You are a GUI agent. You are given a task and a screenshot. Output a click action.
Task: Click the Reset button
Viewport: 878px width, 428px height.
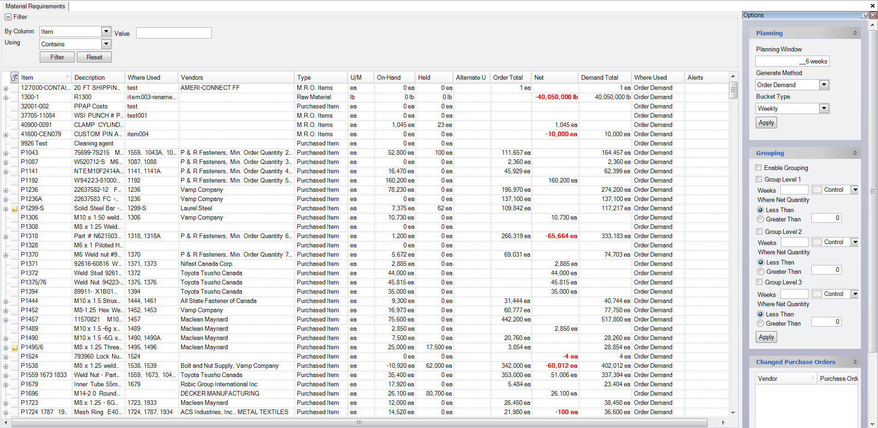point(94,57)
